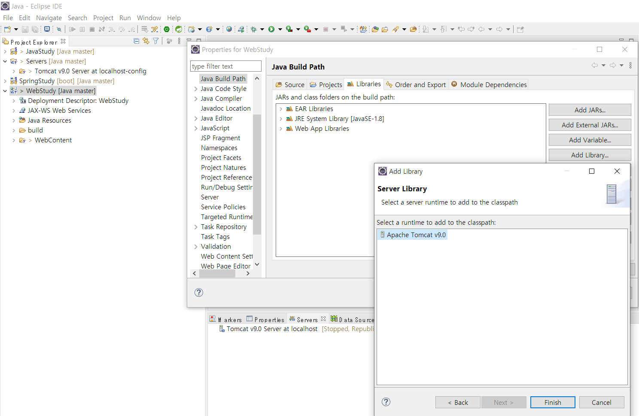Image resolution: width=639 pixels, height=416 pixels.
Task: Click the New file wizard icon in the toolbar
Action: (7, 29)
